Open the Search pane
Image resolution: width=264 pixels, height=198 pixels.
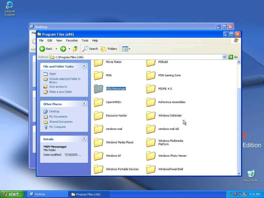90,49
